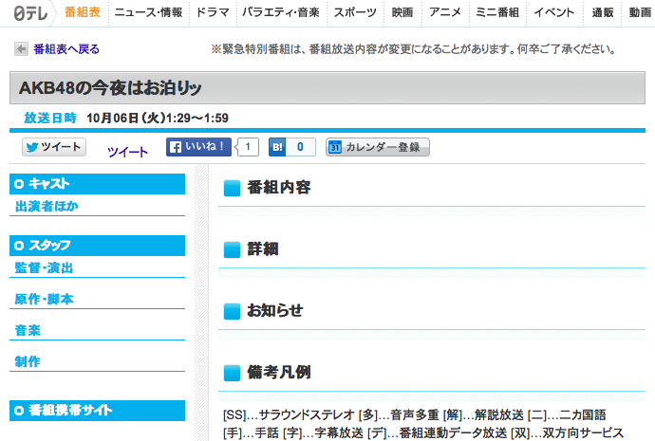
Task: Select the 映画 menu item
Action: (x=402, y=12)
